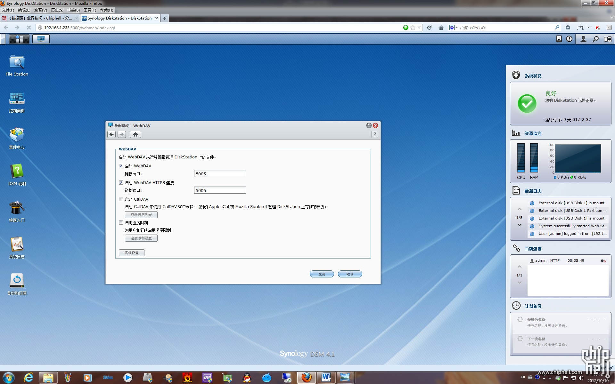
Task: Uncheck 启动 WebDAV HTTPS 连接 checkbox
Action: click(x=121, y=182)
